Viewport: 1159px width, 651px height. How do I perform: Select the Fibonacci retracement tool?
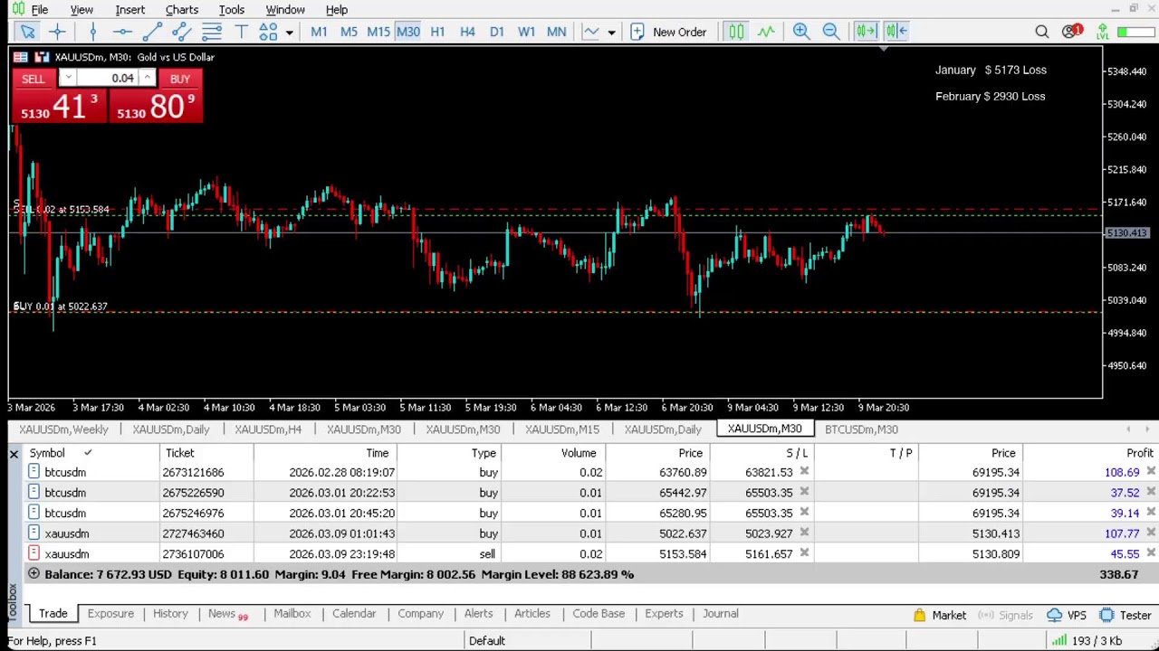tap(212, 32)
